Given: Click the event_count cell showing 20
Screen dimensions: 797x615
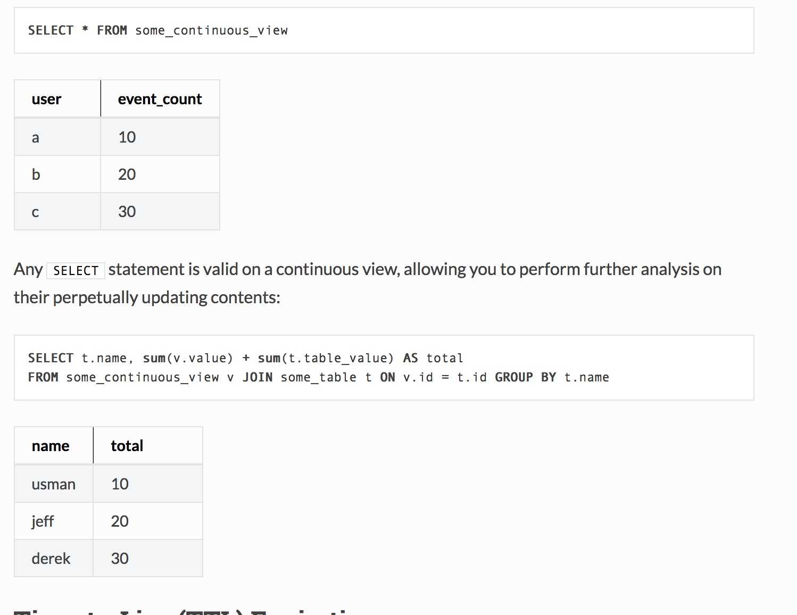Looking at the screenshot, I should coord(160,174).
